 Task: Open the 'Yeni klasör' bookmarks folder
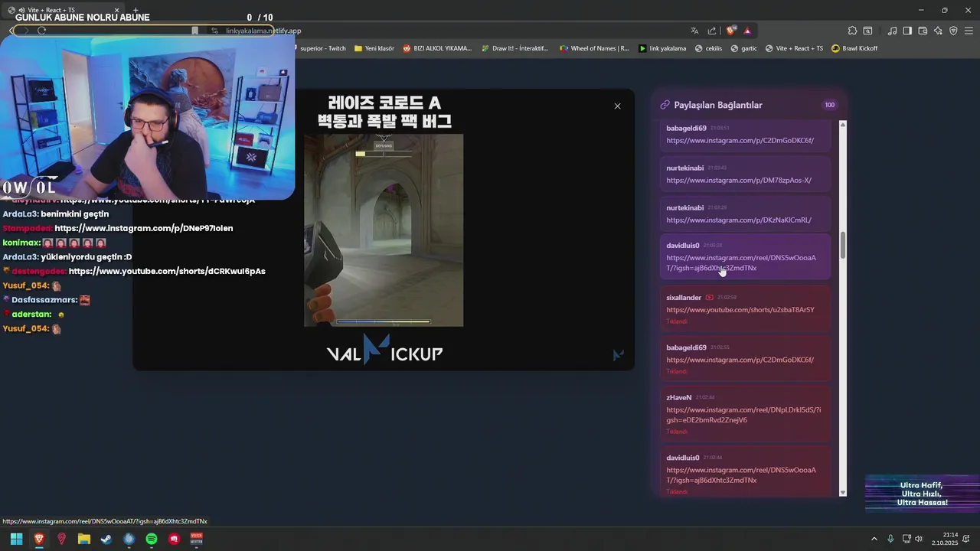374,48
